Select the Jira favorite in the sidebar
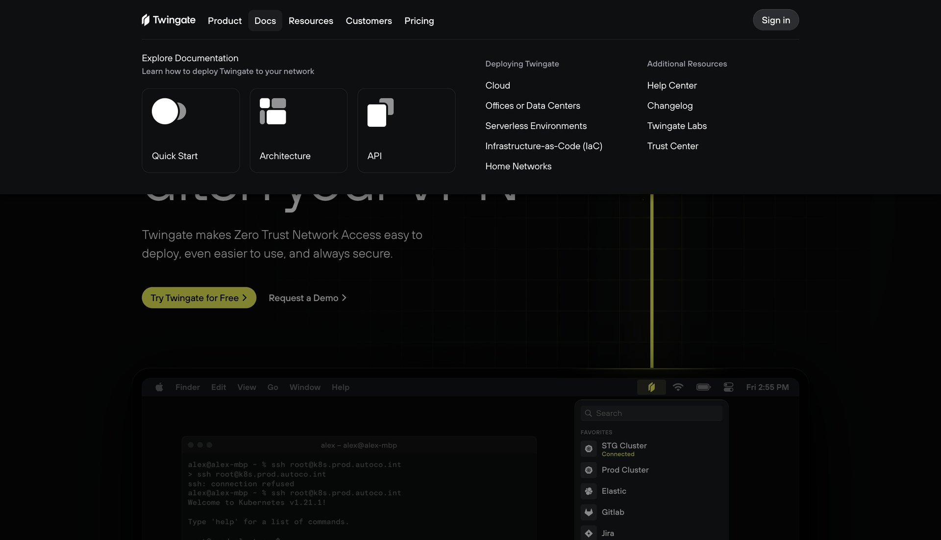The width and height of the screenshot is (941, 540). click(608, 533)
